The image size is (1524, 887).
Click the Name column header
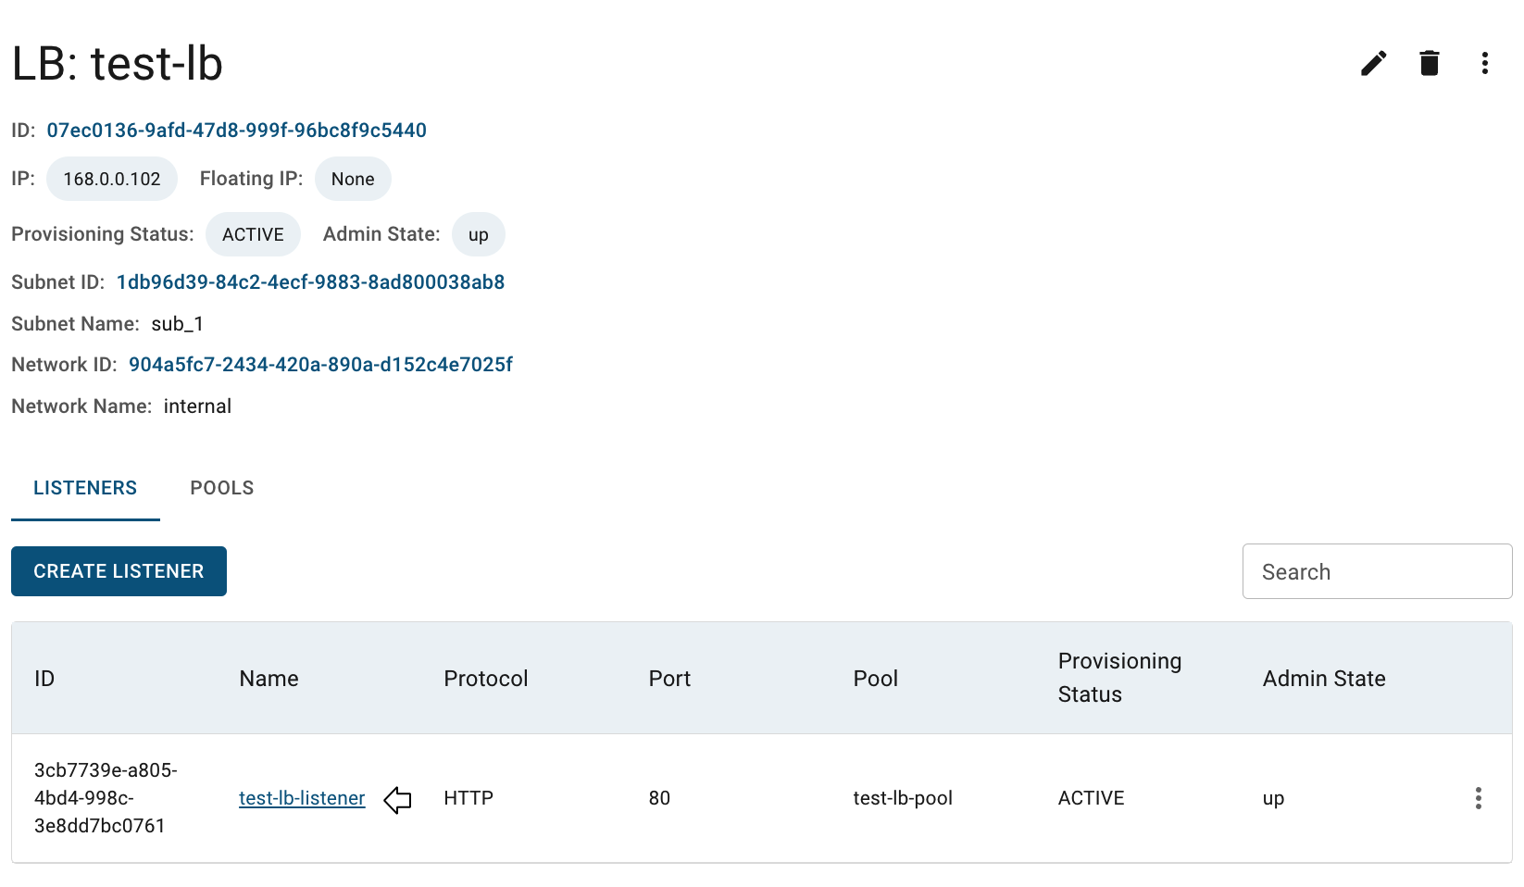(269, 679)
